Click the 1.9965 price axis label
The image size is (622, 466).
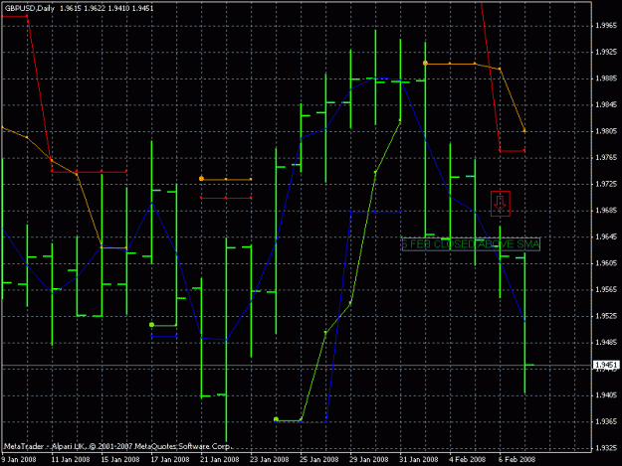coord(606,26)
